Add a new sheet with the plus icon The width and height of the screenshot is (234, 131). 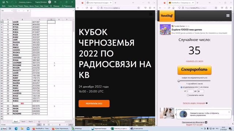click(39, 122)
